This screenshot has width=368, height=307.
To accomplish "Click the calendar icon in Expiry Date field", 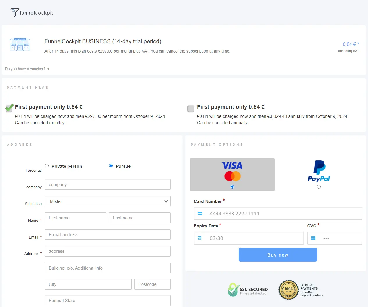I will pyautogui.click(x=200, y=238).
